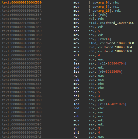Click address .text:000000018000CB4D
This screenshot has width=138, height=139.
click(x=21, y=31)
